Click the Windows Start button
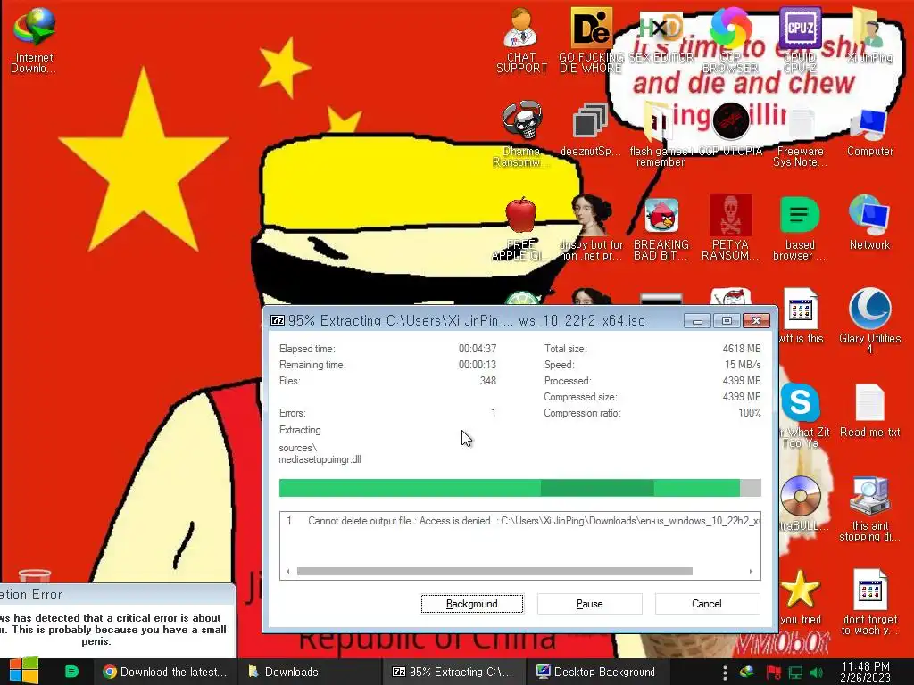This screenshot has width=914, height=685. point(23,671)
